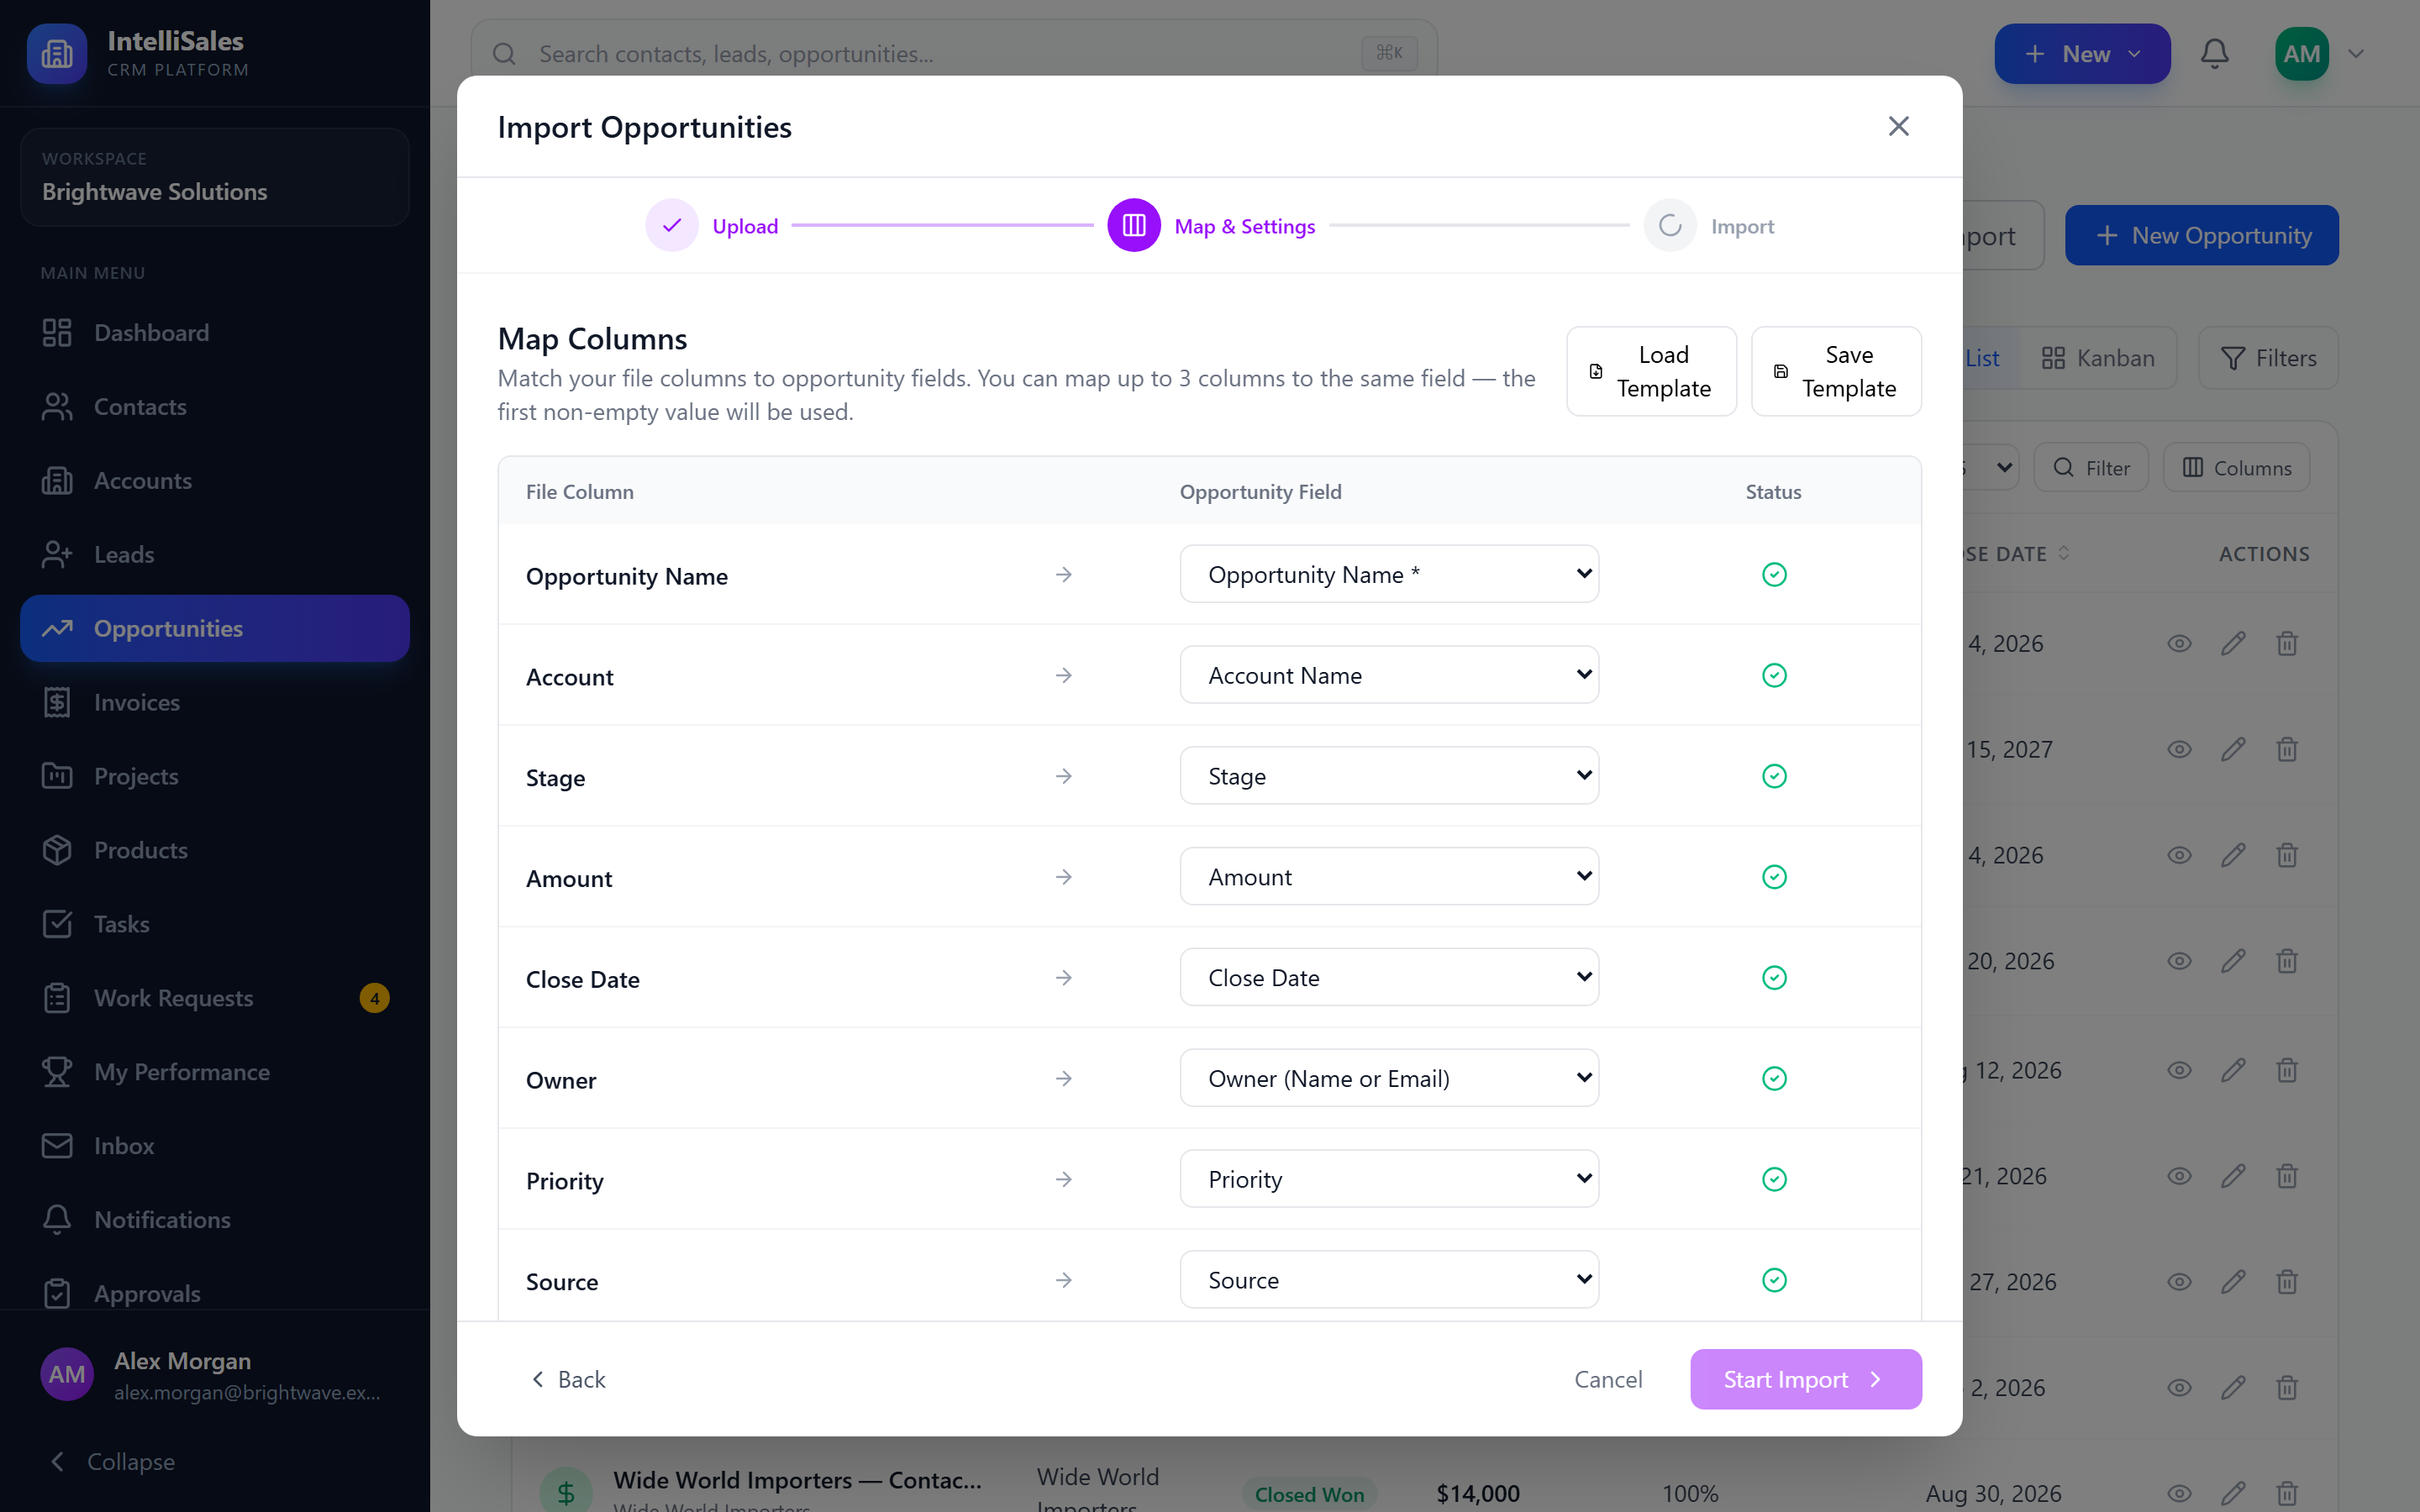Open the Dashboard sidebar item
Image resolution: width=2420 pixels, height=1512 pixels.
tap(215, 333)
